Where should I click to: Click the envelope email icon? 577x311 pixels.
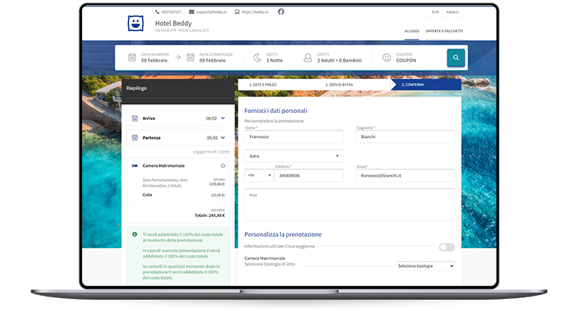click(x=191, y=12)
